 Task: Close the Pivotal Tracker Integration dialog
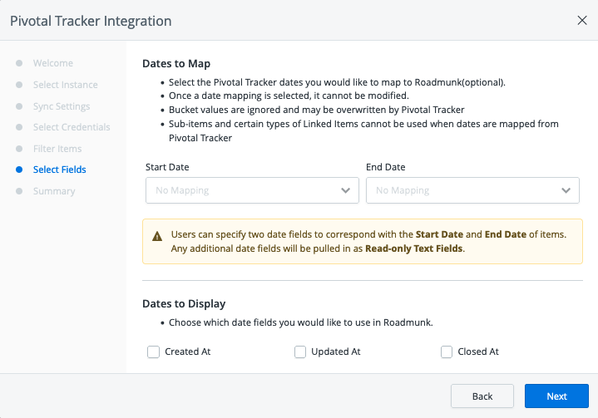581,21
